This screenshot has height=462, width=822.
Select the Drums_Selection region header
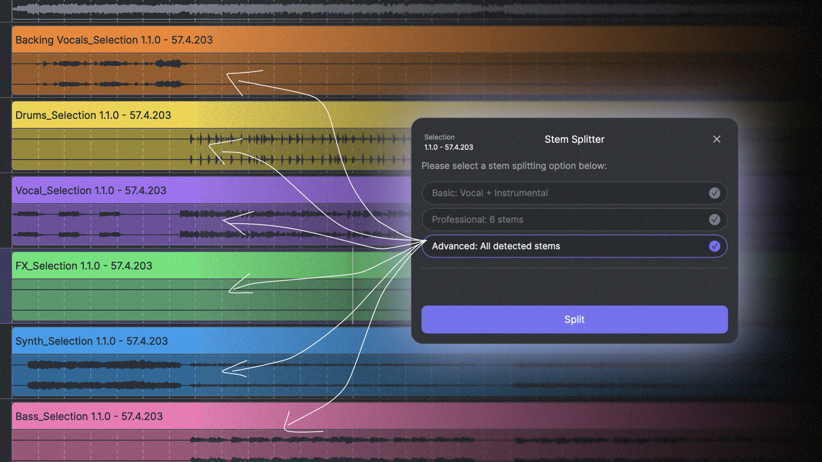[93, 115]
